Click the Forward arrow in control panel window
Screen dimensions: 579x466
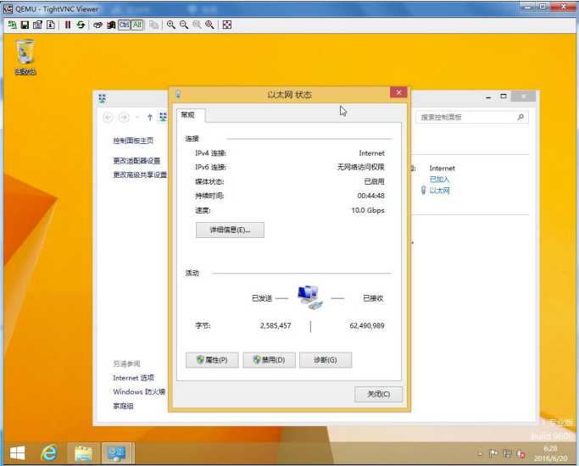click(x=124, y=117)
